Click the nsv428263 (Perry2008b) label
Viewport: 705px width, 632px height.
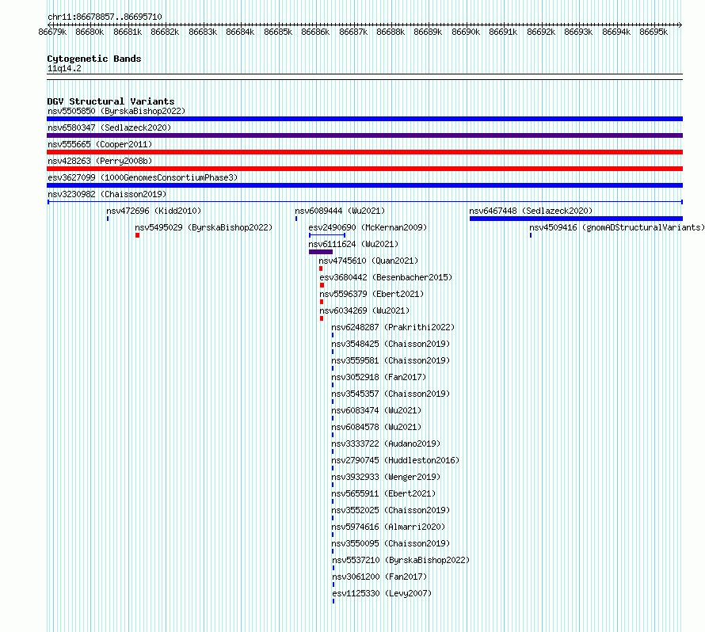(x=100, y=161)
